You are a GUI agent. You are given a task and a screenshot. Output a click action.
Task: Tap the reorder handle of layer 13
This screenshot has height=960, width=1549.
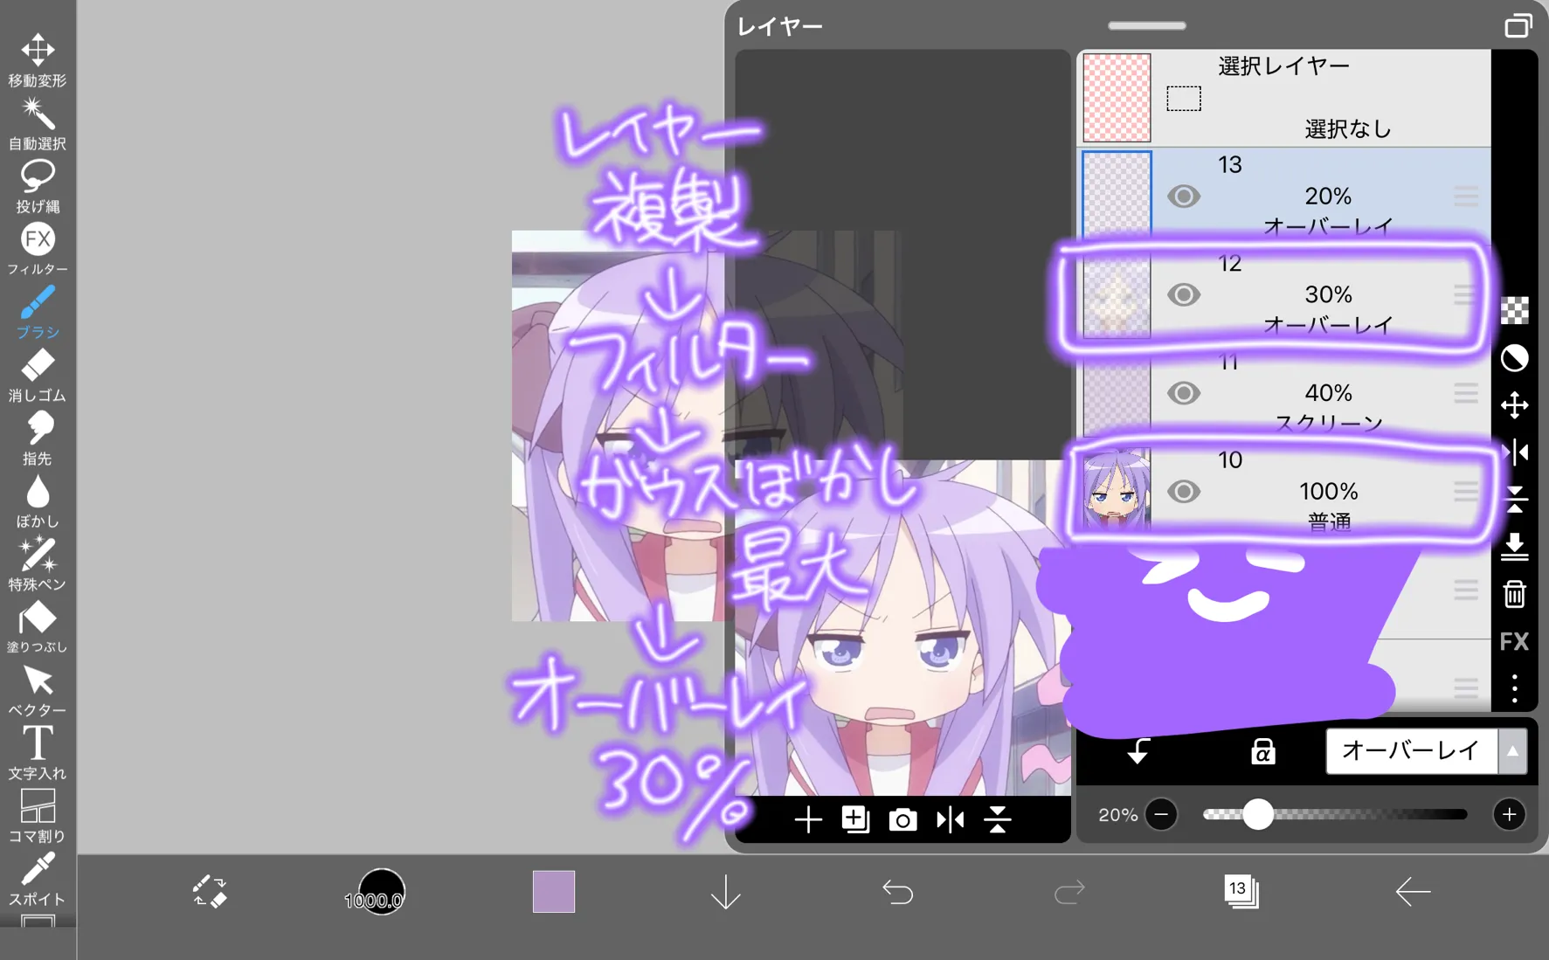point(1466,197)
